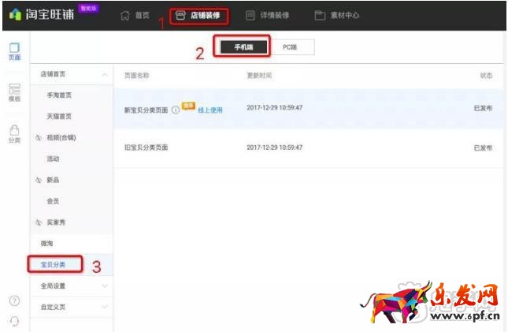Screen dimensions: 508x332
Task: Select 天猫首页 in the page list
Action: (x=59, y=116)
